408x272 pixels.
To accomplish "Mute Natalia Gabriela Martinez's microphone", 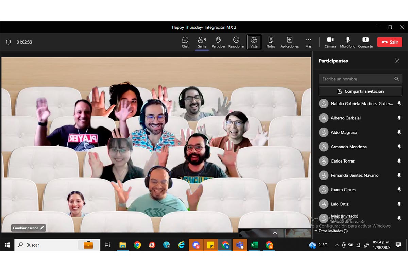I will [399, 104].
